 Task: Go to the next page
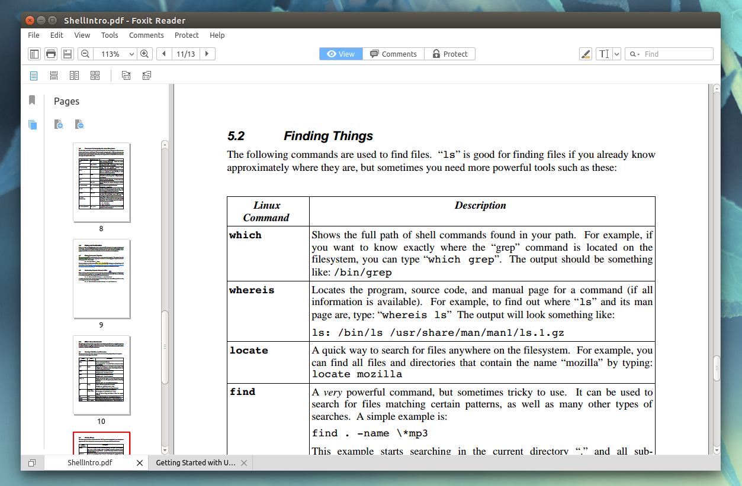[x=207, y=53]
